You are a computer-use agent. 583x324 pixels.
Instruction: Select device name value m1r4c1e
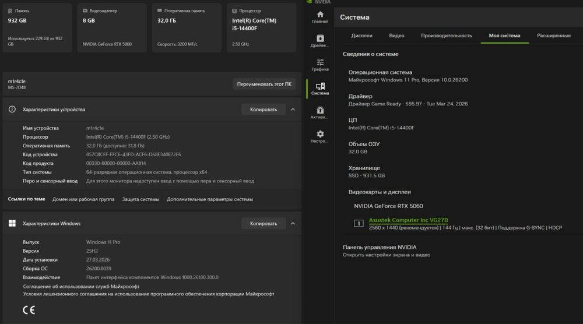95,128
